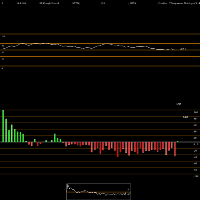Click the RSI axis label 50
The height and width of the screenshot is (200, 200).
[3, 52]
